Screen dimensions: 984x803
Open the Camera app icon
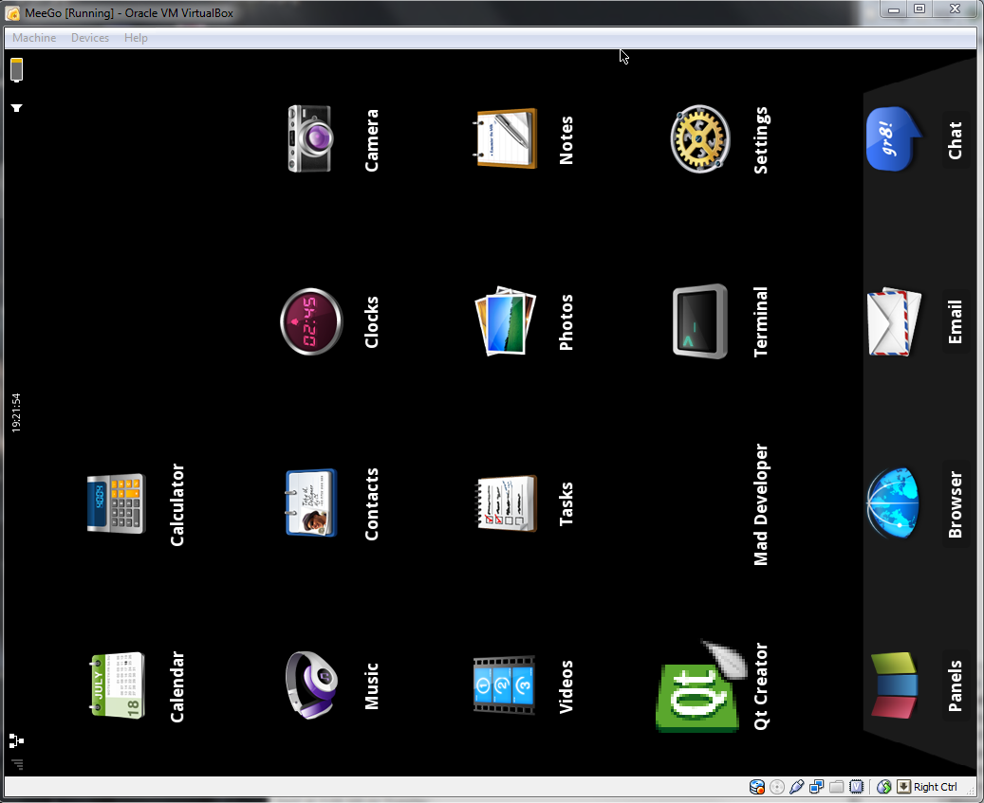309,138
